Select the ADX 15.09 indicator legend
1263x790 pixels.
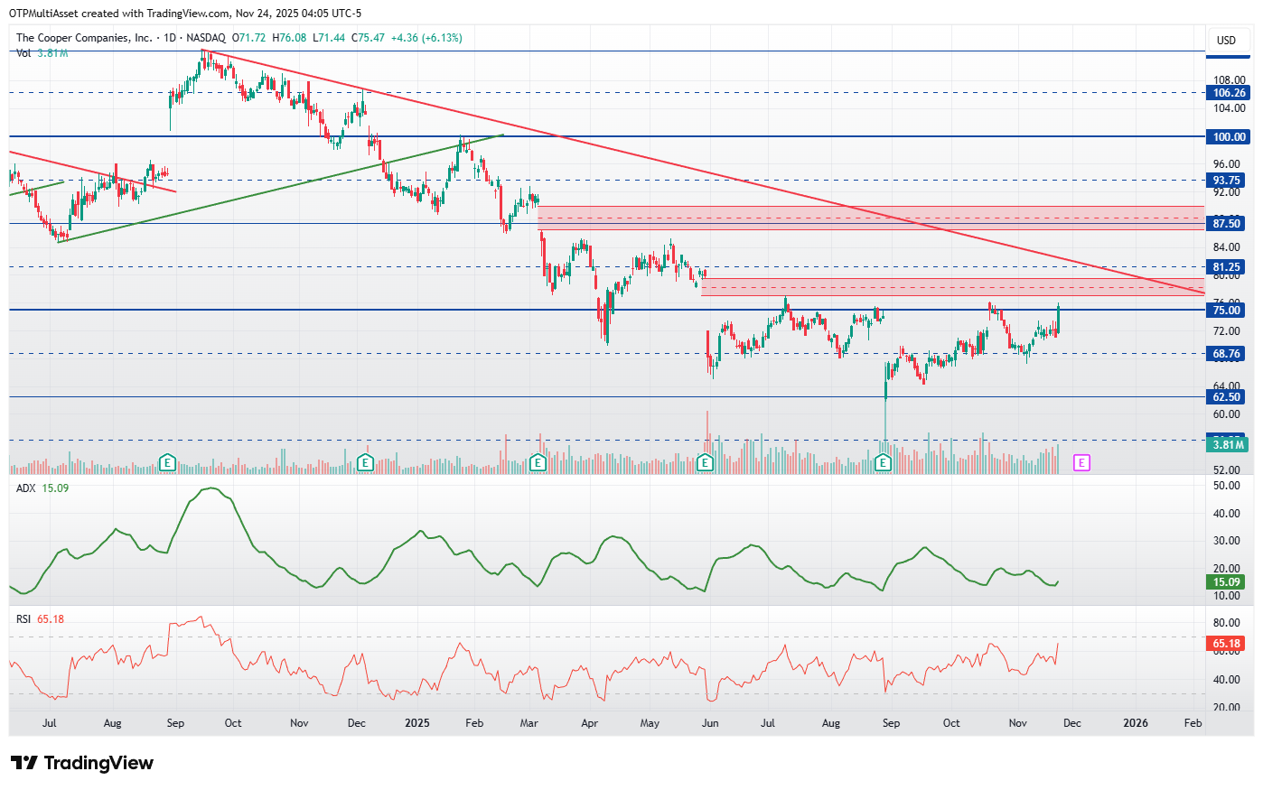(x=42, y=488)
